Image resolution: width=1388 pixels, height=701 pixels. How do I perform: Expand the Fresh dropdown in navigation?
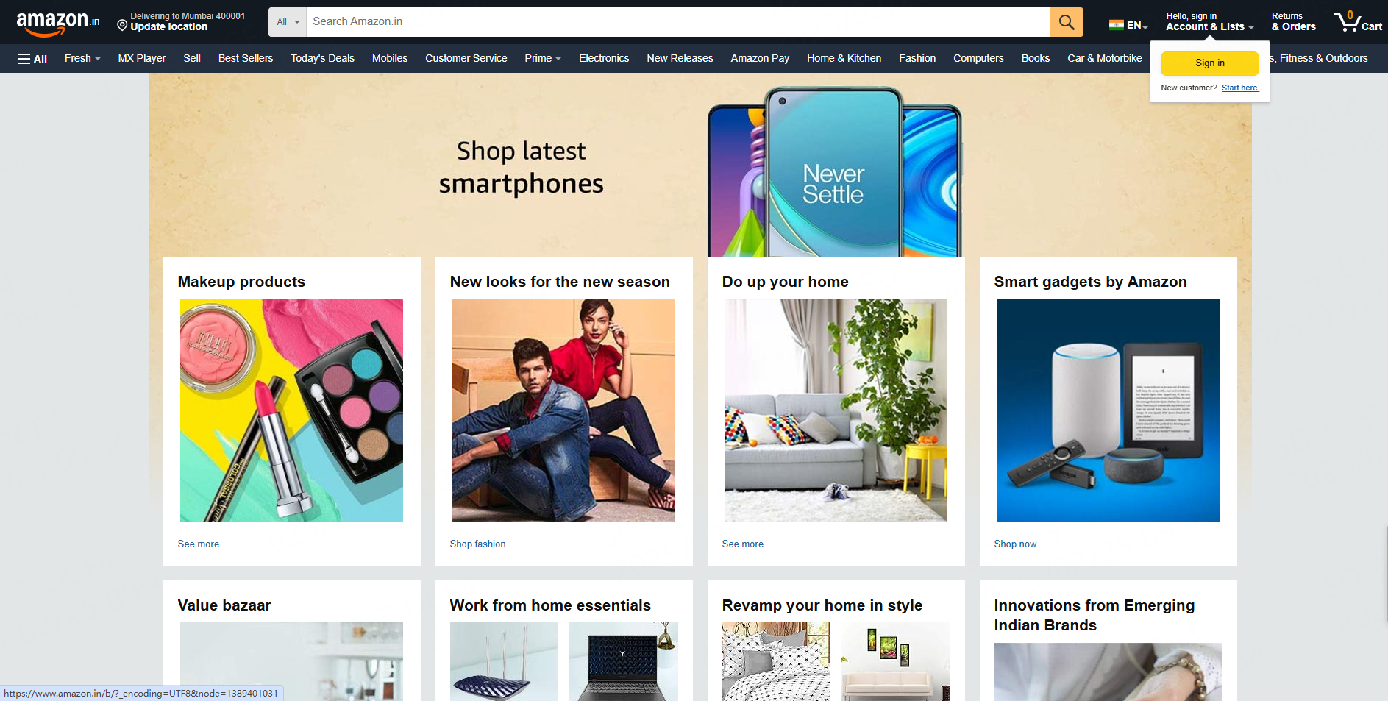[x=82, y=58]
